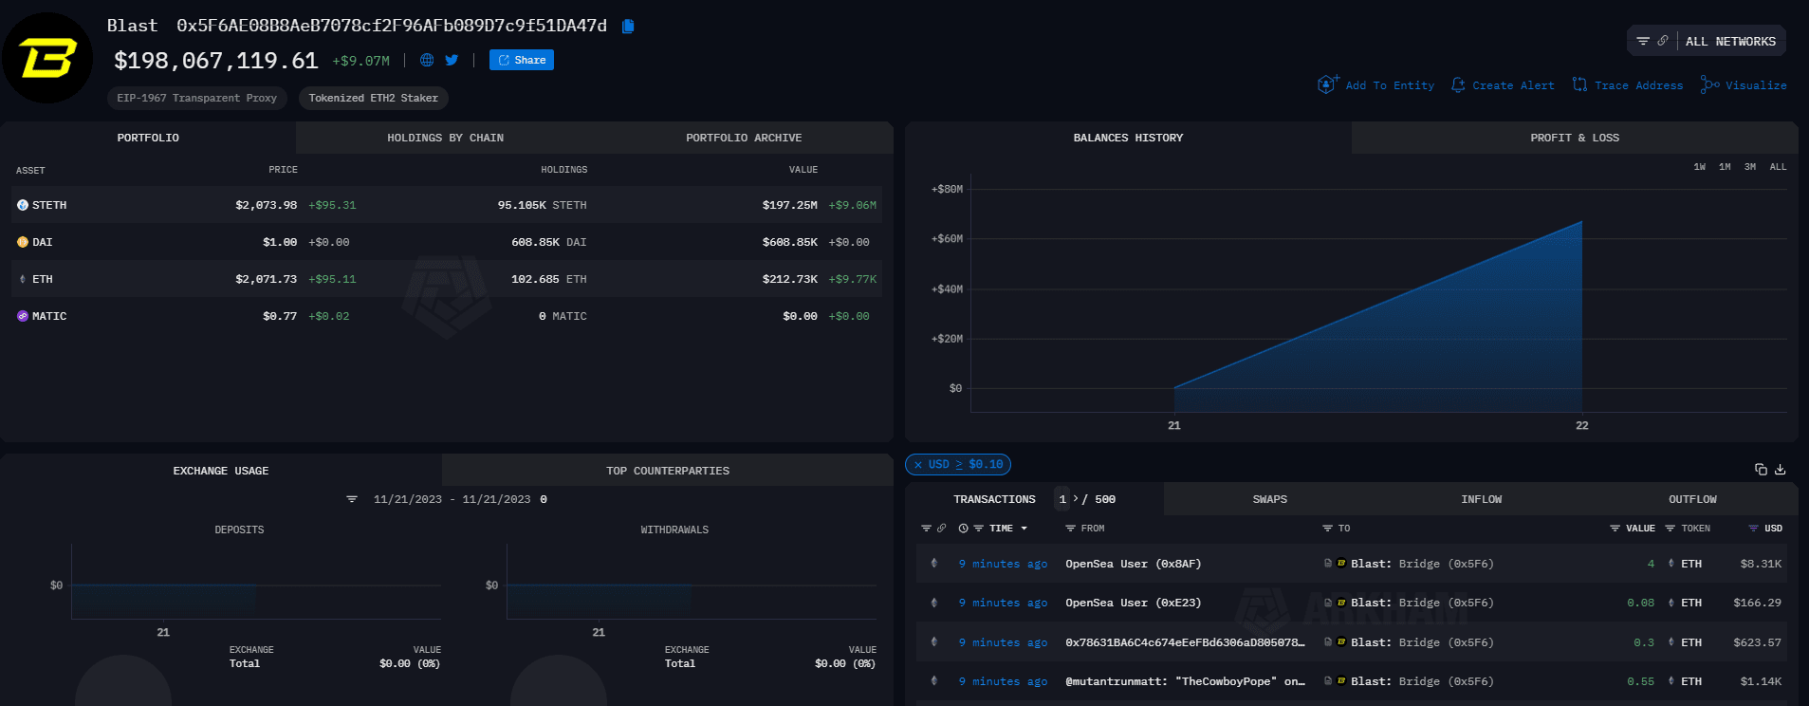The image size is (1809, 706).
Task: Click the Blast logo avatar
Action: [x=47, y=58]
